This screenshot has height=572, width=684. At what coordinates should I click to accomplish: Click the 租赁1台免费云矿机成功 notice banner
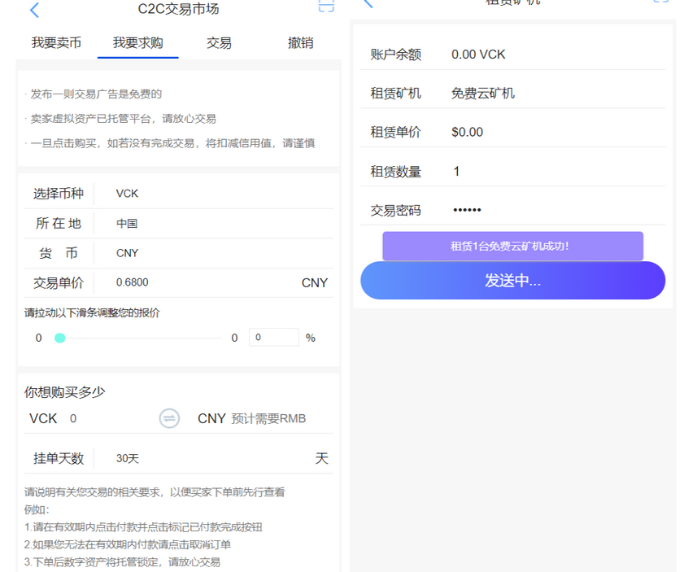(x=512, y=246)
